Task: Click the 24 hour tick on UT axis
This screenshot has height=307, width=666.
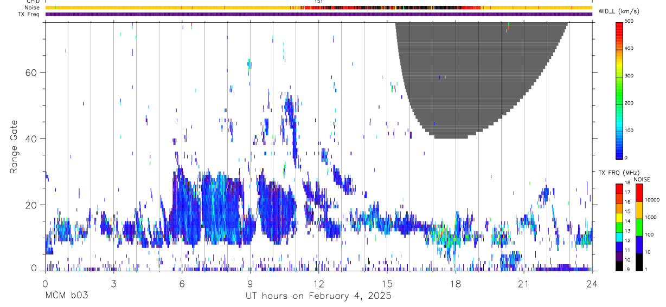Action: tap(592, 283)
